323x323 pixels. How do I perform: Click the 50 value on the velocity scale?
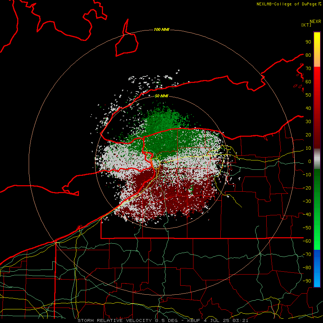[308, 95]
